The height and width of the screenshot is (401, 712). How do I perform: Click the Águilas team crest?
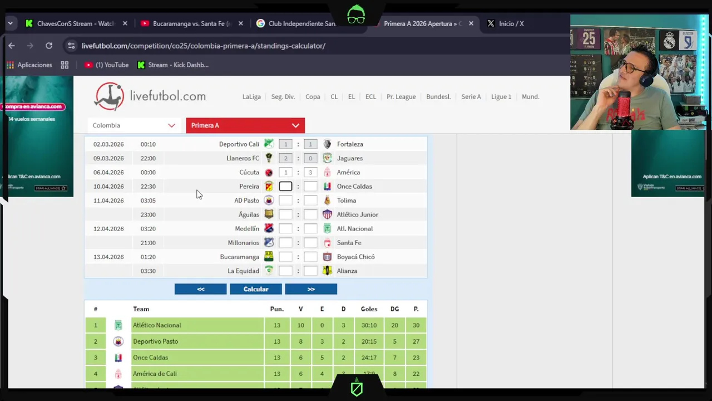tap(269, 214)
